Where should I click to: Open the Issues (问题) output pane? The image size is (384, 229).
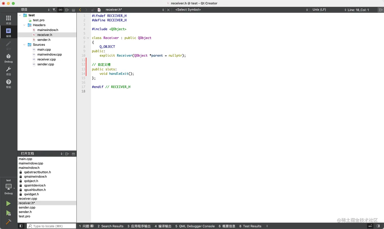click(x=86, y=226)
